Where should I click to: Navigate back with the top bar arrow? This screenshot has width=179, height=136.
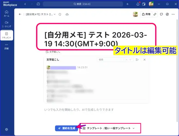tap(25, 4)
